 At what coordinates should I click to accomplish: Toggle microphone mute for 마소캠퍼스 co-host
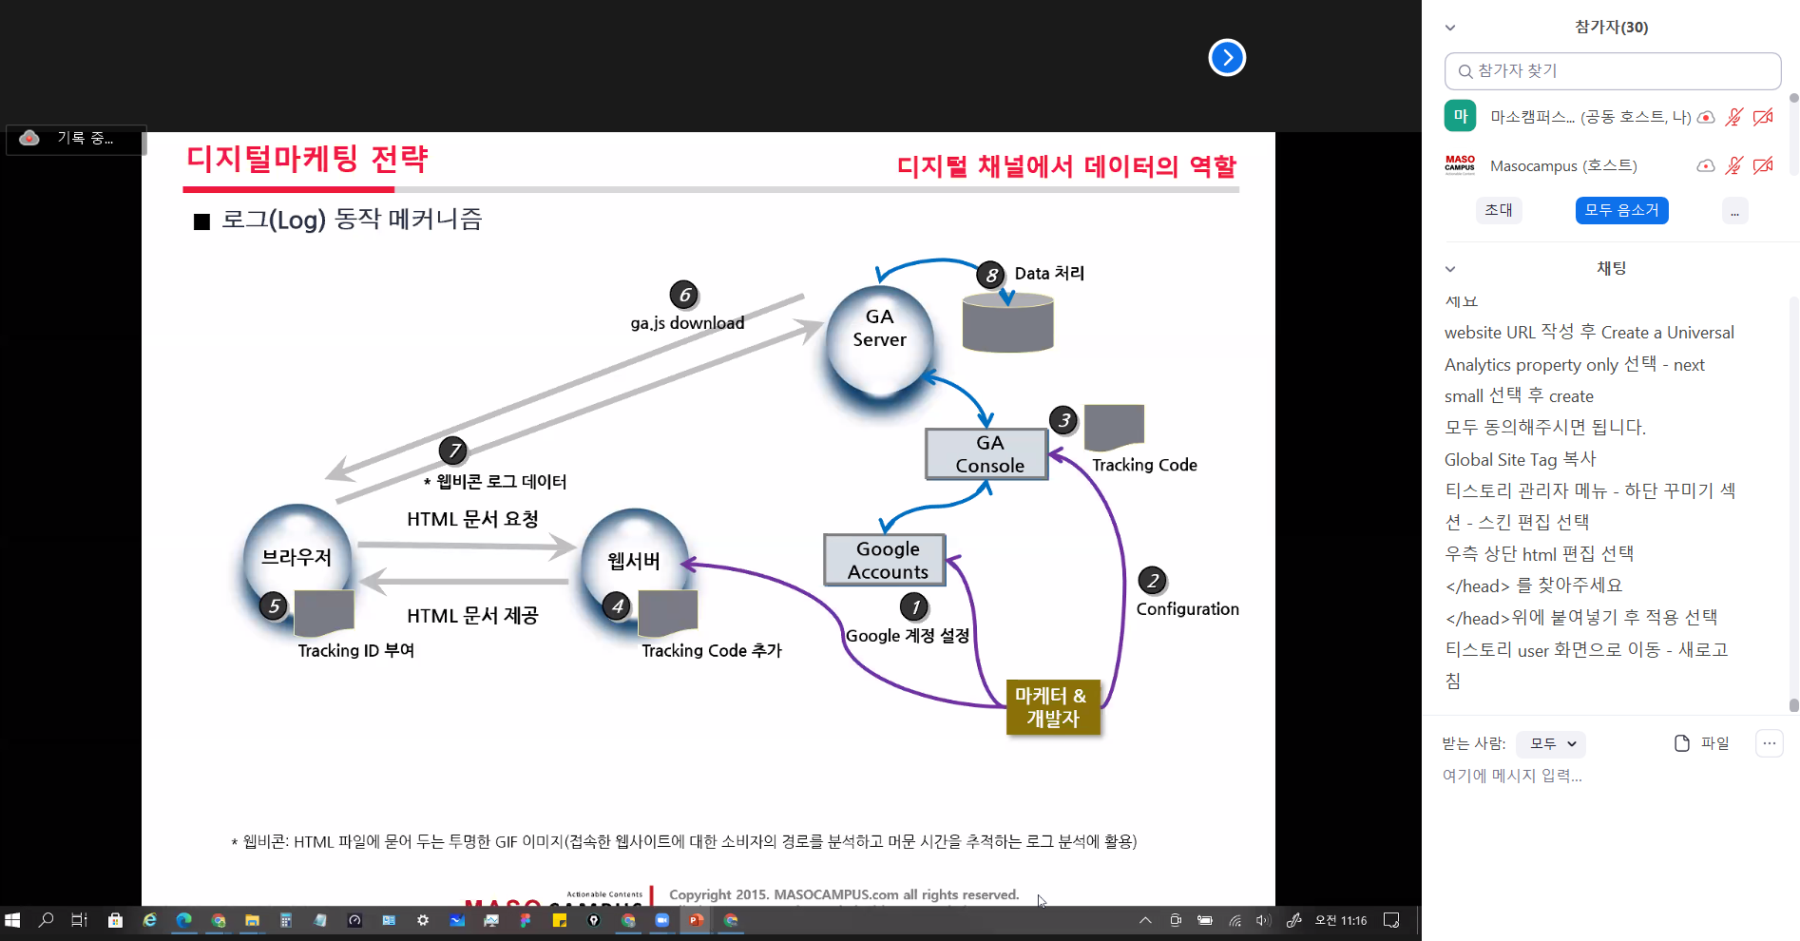pyautogui.click(x=1734, y=117)
